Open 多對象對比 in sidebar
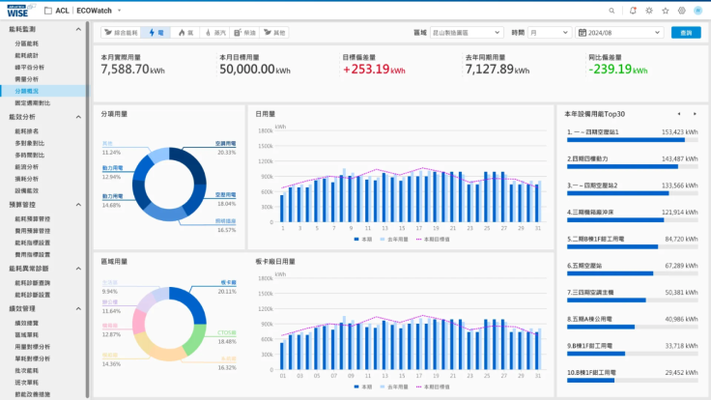 click(x=30, y=143)
